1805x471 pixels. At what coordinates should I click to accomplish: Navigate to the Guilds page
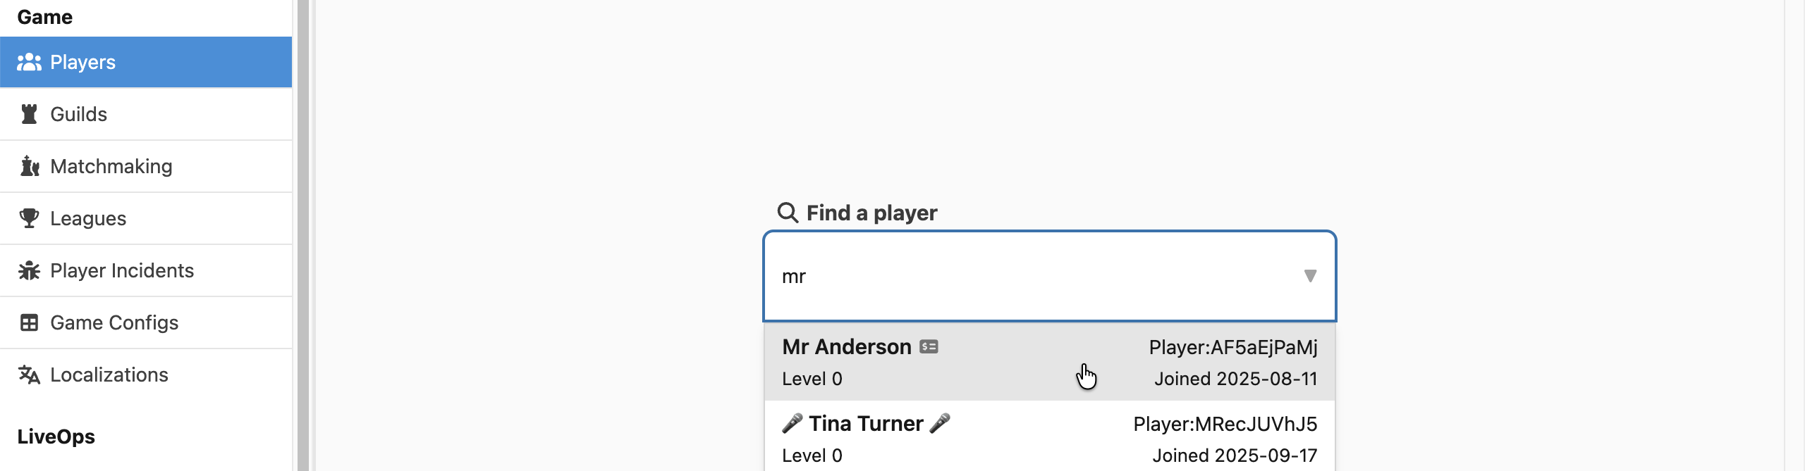click(x=78, y=114)
